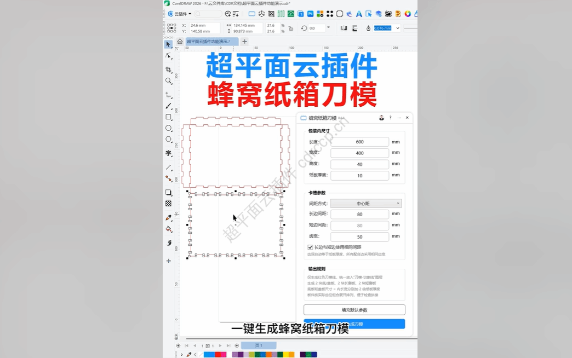This screenshot has height=358, width=572.
Task: Select the Transparency checker tool
Action: click(x=168, y=204)
